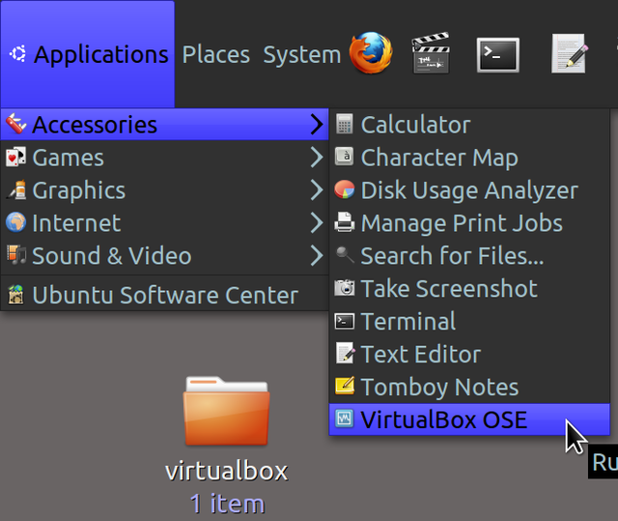Select Internet category in menu
The height and width of the screenshot is (521, 618).
pos(164,222)
